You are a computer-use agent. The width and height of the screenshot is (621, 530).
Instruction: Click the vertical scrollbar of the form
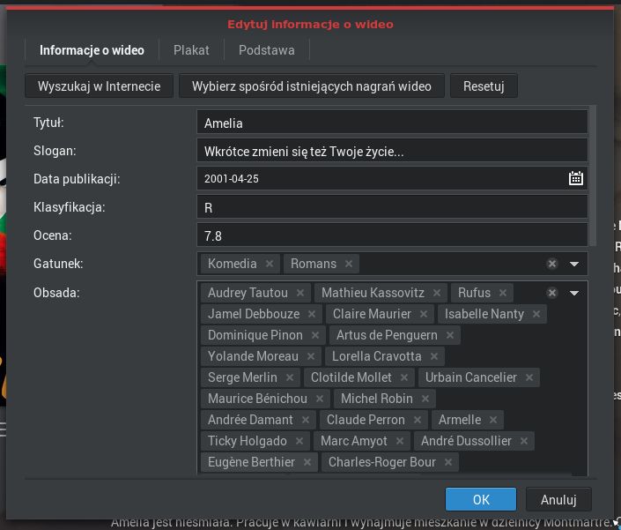tap(593, 175)
